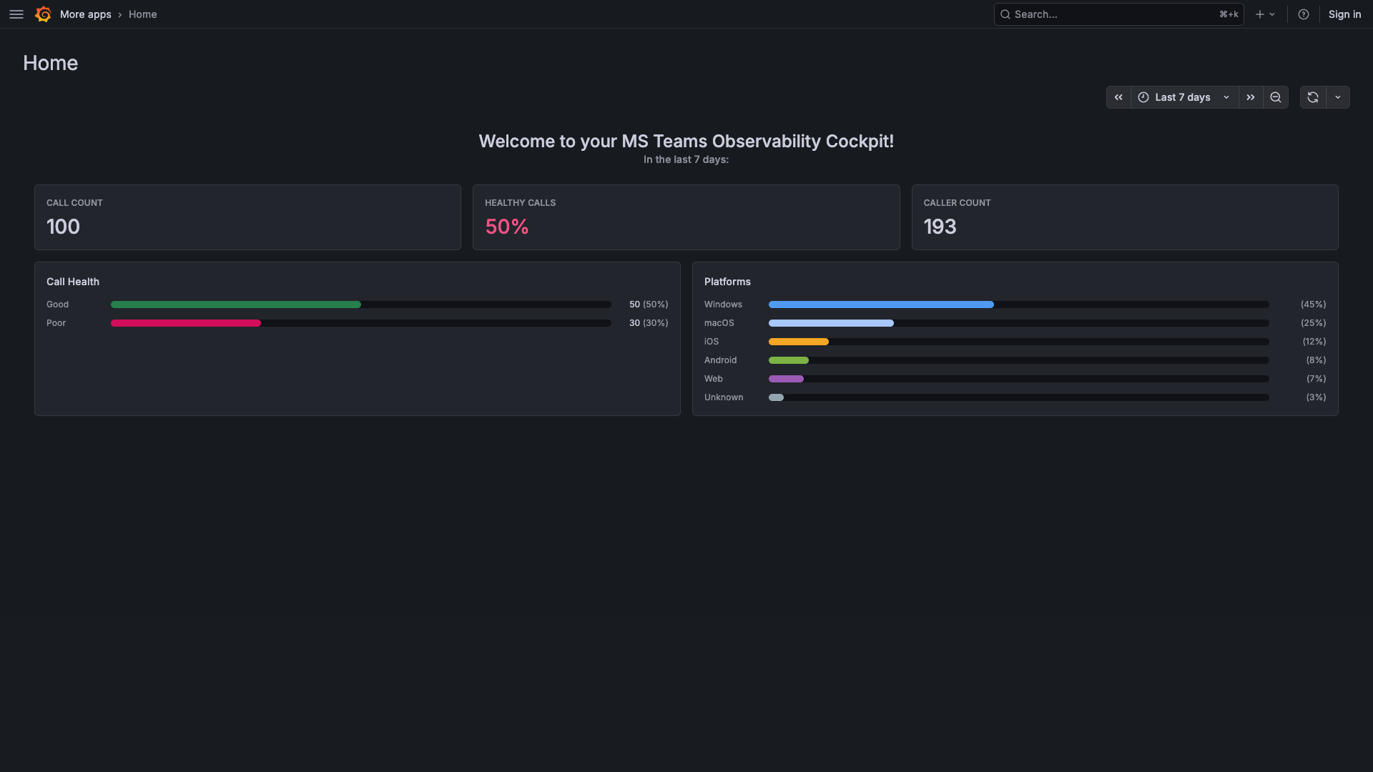1373x772 pixels.
Task: Shift time range backward with double-left arrows
Action: [1118, 97]
